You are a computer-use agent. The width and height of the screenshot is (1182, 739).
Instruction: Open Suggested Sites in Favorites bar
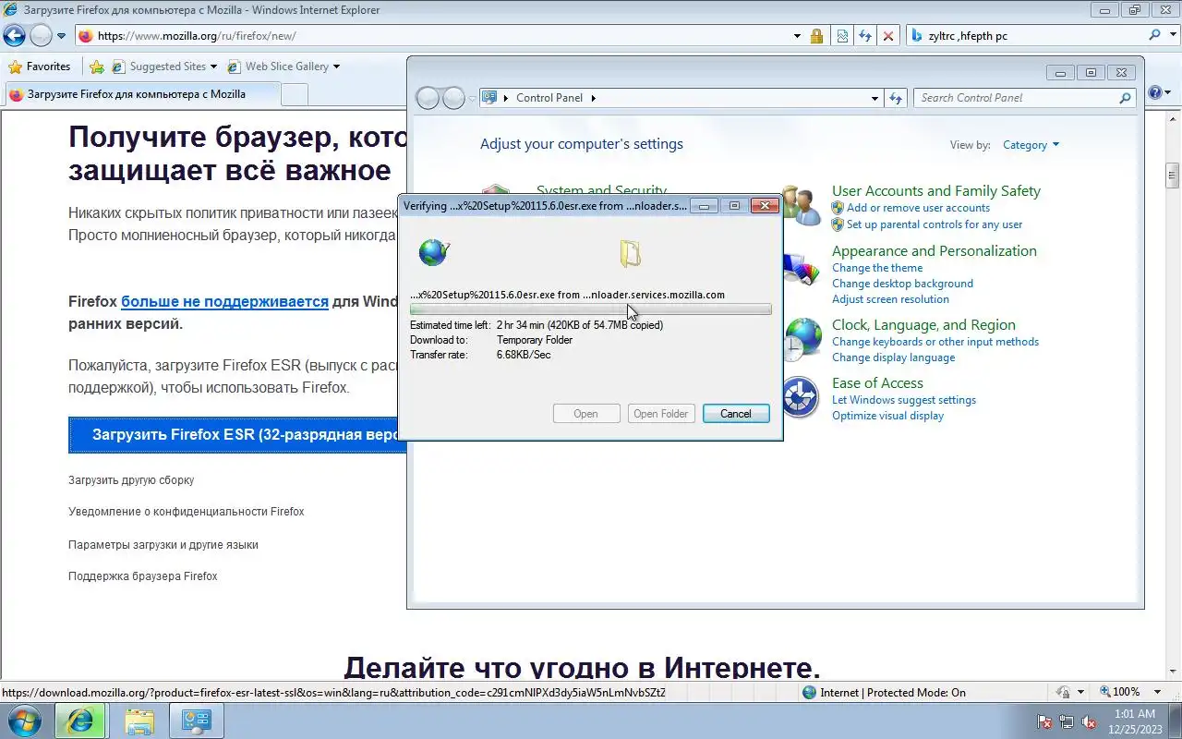click(164, 67)
